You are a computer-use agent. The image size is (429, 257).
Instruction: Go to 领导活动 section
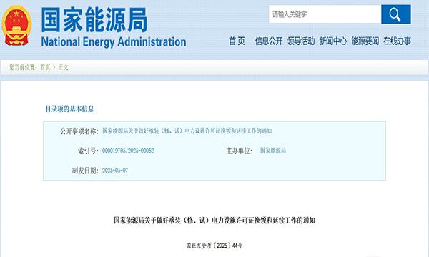(301, 41)
